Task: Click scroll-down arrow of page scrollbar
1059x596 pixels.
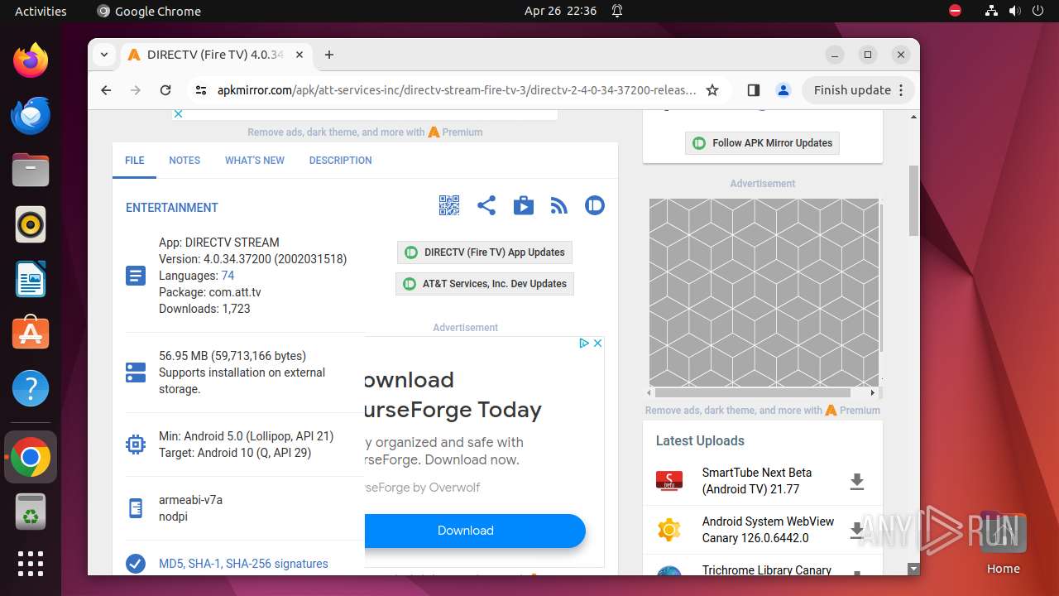Action: pos(913,569)
